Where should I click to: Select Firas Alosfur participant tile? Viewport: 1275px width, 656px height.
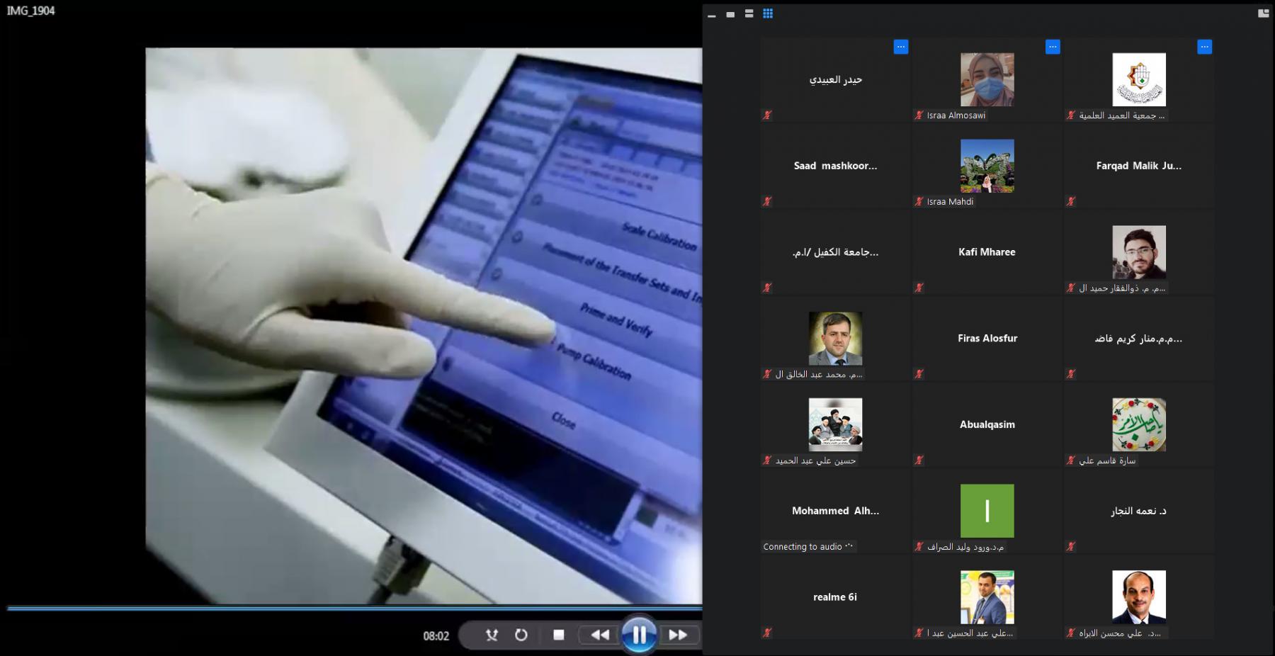(987, 339)
